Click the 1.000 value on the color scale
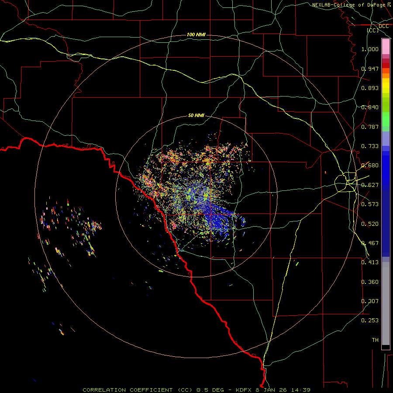 (370, 49)
